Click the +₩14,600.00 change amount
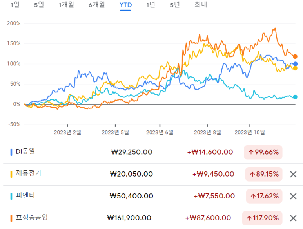 point(210,152)
